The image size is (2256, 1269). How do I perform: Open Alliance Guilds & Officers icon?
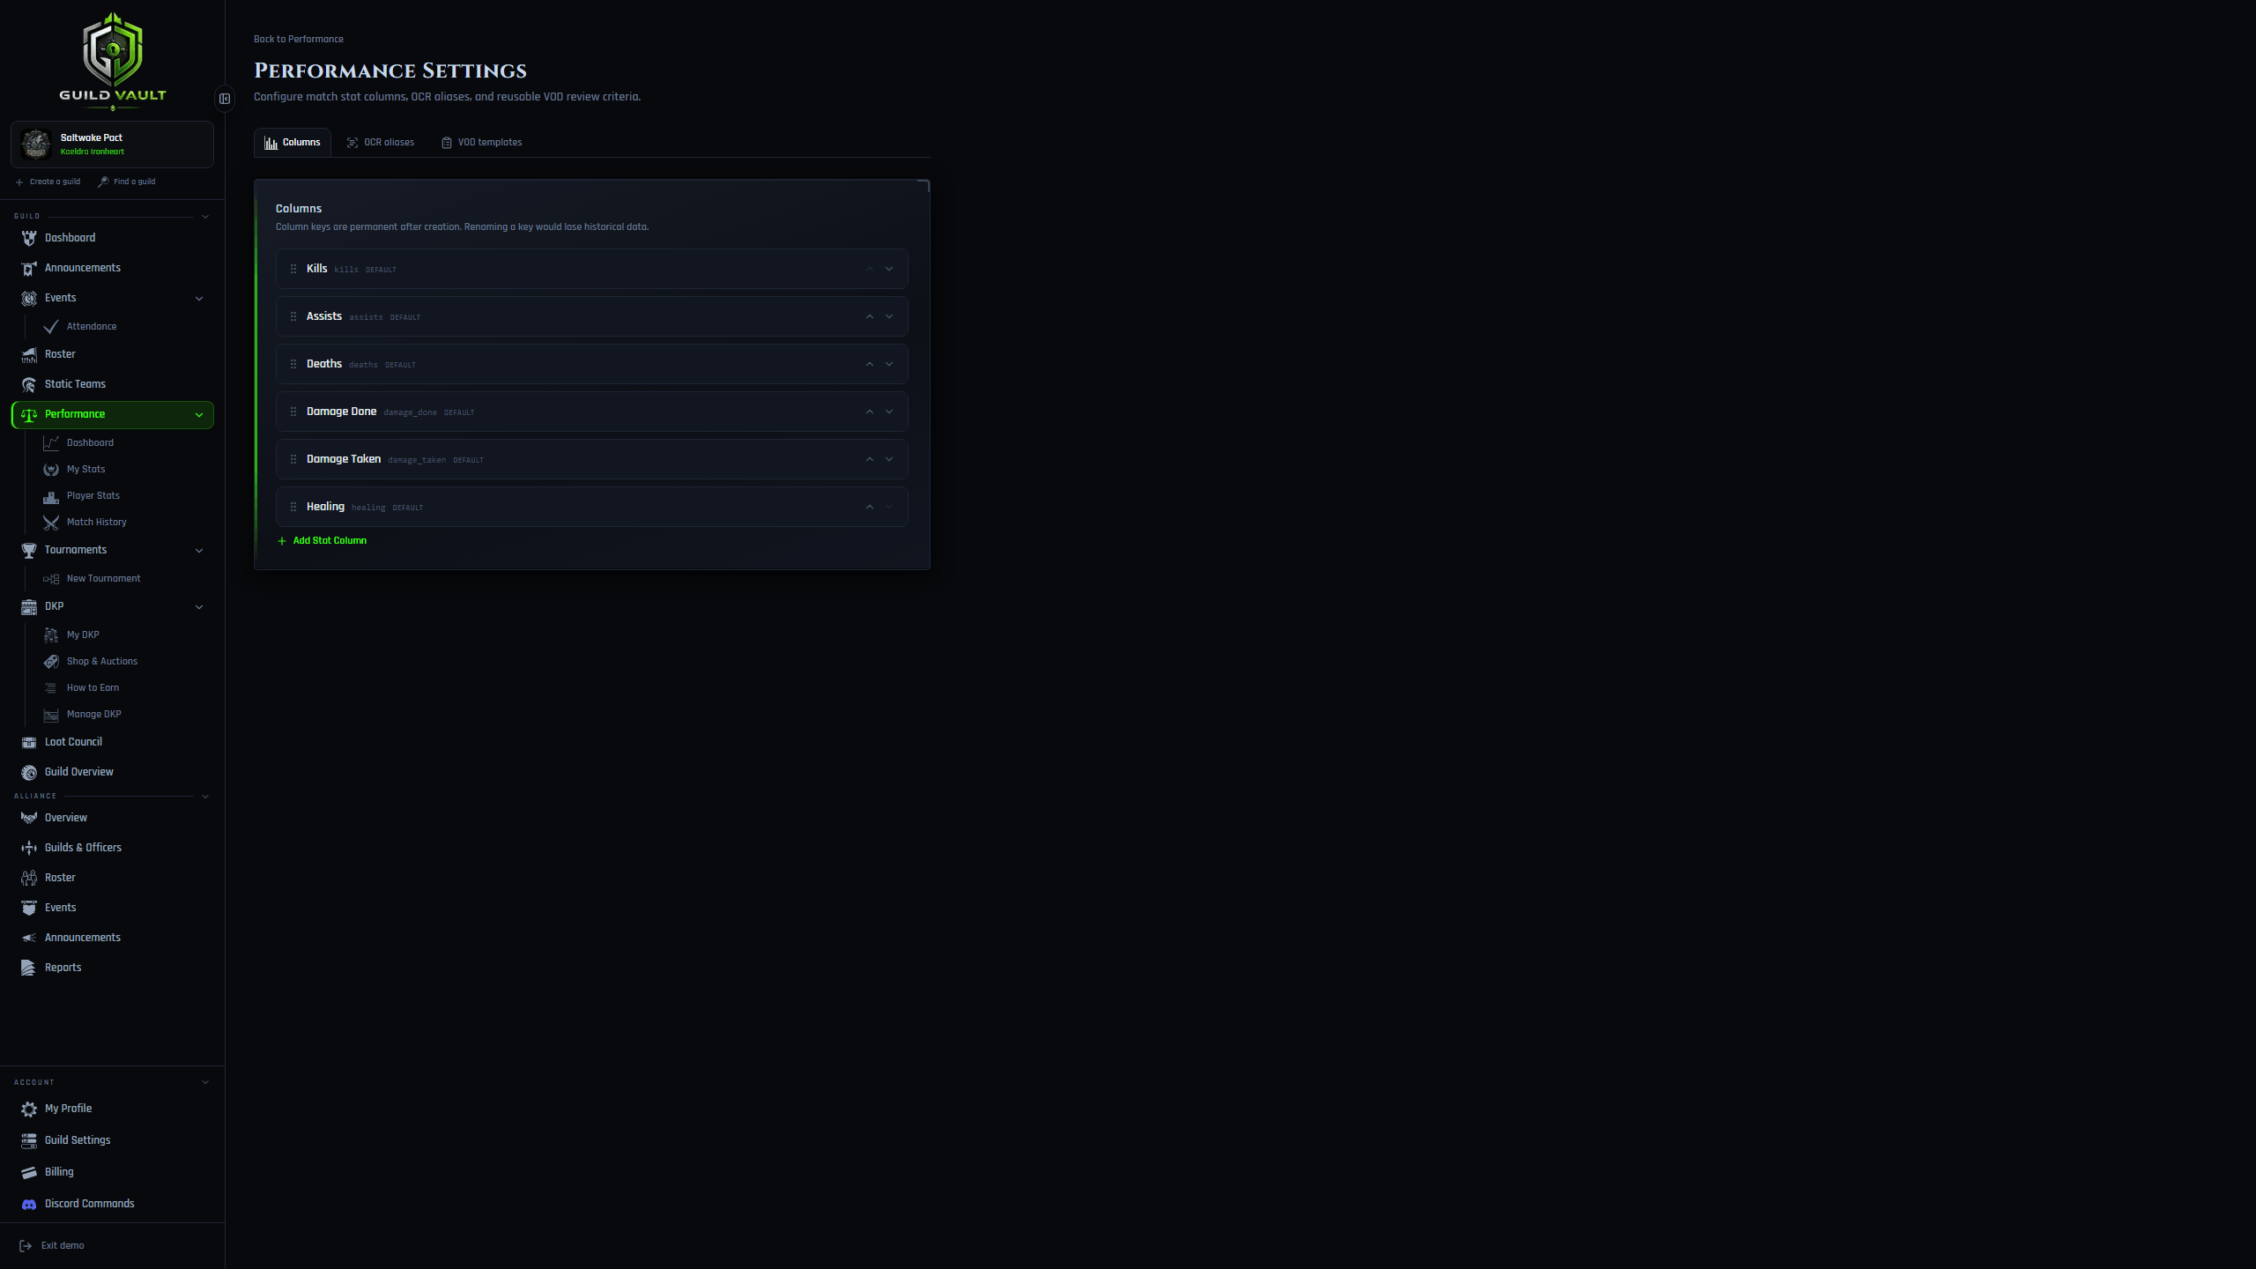point(29,848)
